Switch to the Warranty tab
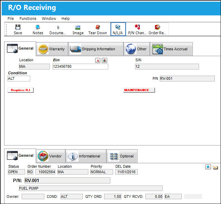 click(x=52, y=49)
